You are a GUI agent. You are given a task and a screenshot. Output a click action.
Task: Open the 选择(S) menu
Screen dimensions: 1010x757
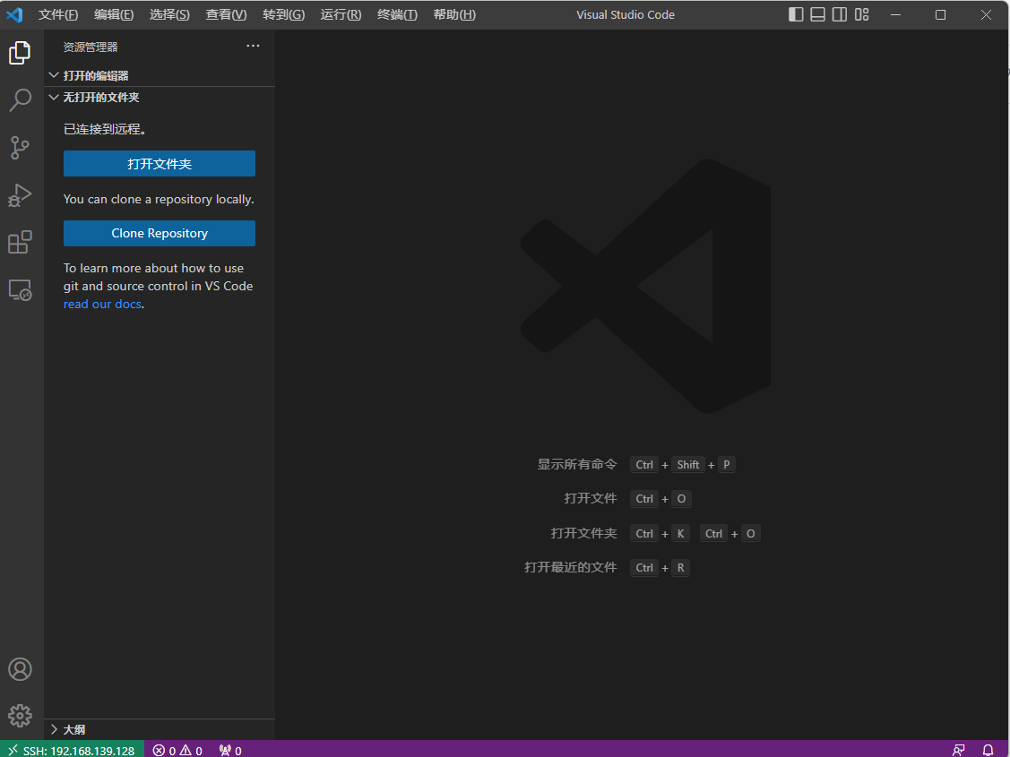point(169,14)
